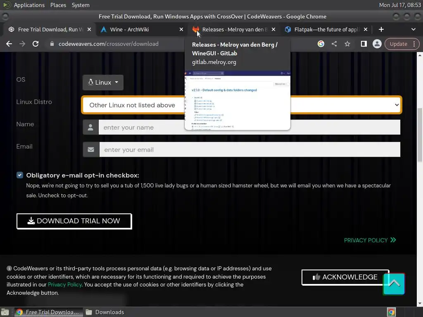
Task: Click the person icon beside name field
Action: [x=90, y=127]
